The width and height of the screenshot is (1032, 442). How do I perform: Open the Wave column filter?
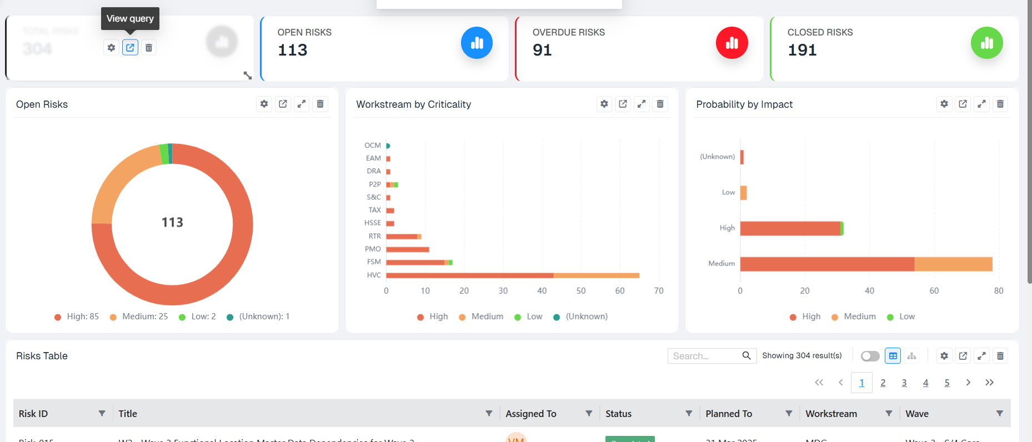[1000, 413]
